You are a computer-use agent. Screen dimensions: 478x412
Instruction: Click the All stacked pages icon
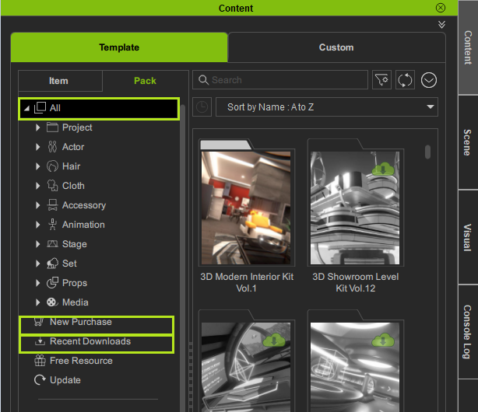[x=40, y=108]
